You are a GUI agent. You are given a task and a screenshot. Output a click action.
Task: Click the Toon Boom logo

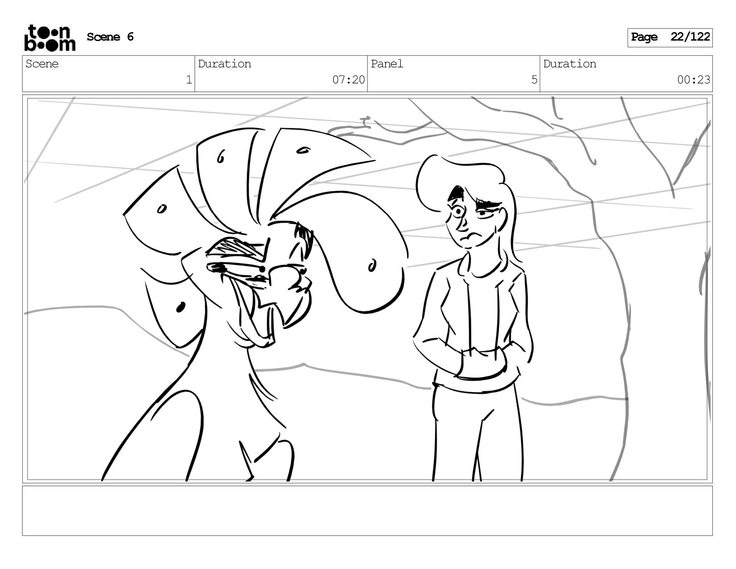click(50, 37)
